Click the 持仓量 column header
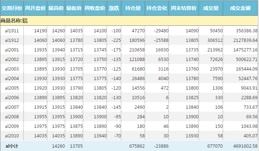This screenshot has width=259, height=151. pyautogui.click(x=134, y=8)
